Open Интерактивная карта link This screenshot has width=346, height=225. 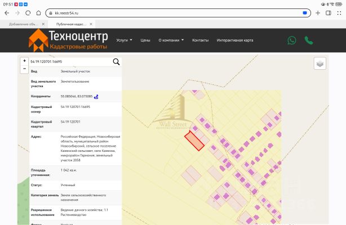coord(235,40)
